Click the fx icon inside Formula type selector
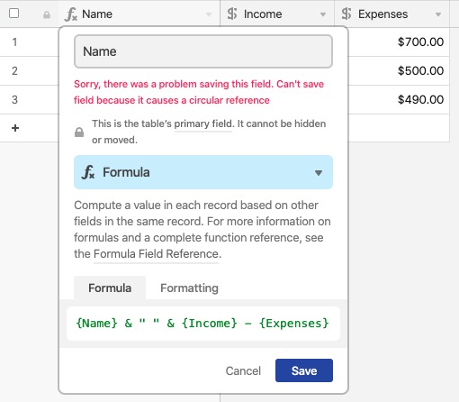Screen dimensions: 459x402 [x=88, y=172]
